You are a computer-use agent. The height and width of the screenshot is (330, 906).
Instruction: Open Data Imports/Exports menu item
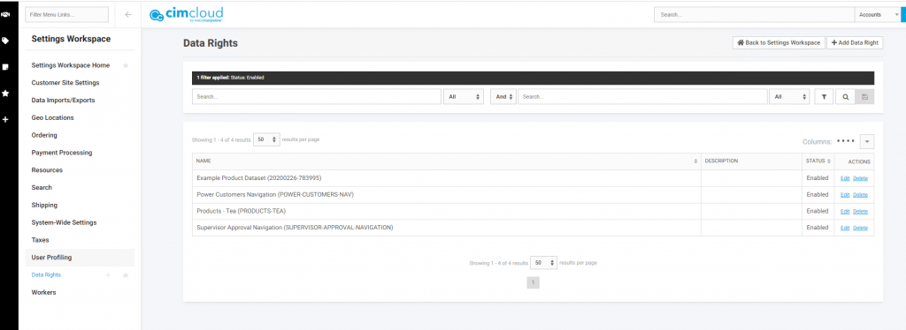point(63,101)
